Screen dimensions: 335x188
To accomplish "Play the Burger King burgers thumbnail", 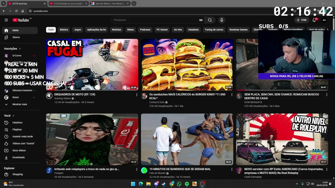I will point(187,65).
